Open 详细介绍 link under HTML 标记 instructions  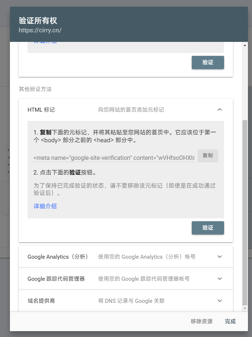(45, 206)
